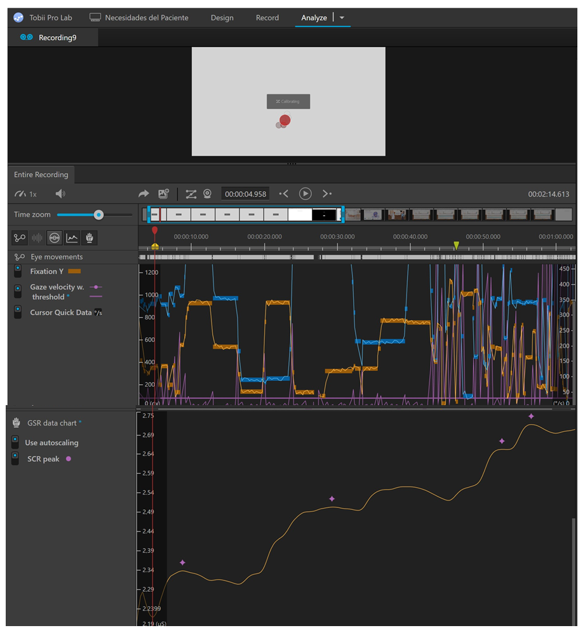Open the 1x playback speed selector
This screenshot has width=585, height=635.
point(26,194)
